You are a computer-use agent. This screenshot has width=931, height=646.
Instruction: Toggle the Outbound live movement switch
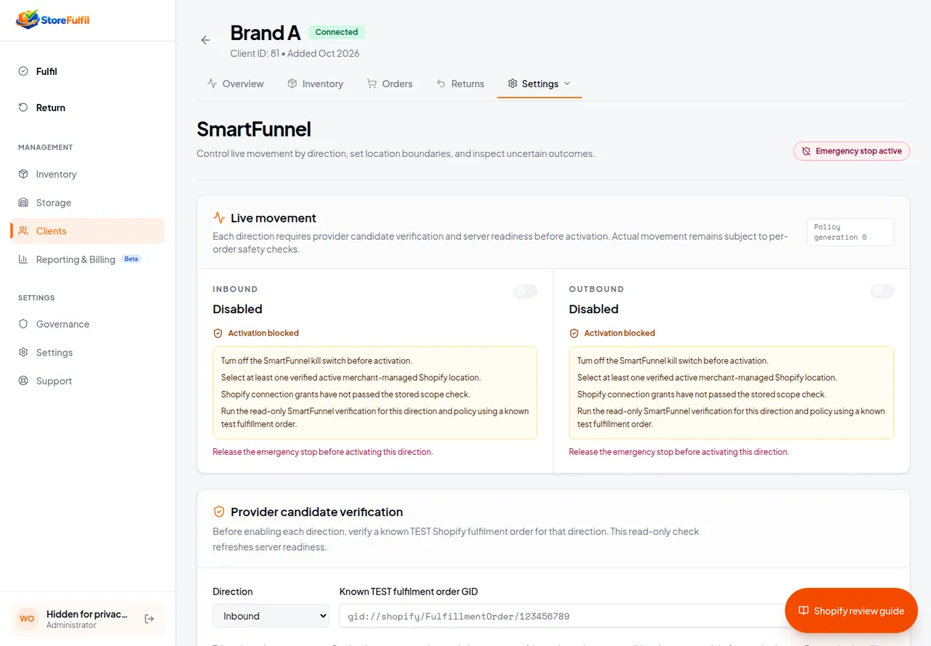[882, 291]
